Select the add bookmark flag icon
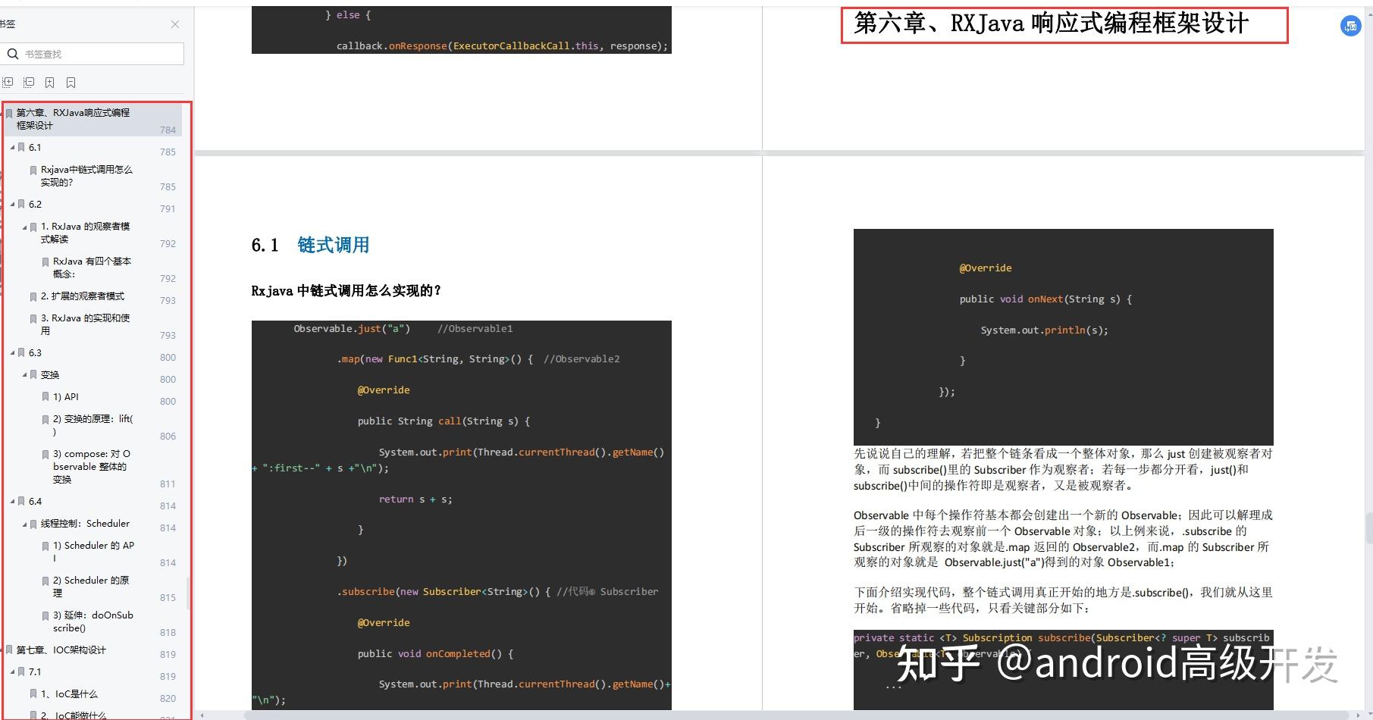1373x720 pixels. click(49, 82)
